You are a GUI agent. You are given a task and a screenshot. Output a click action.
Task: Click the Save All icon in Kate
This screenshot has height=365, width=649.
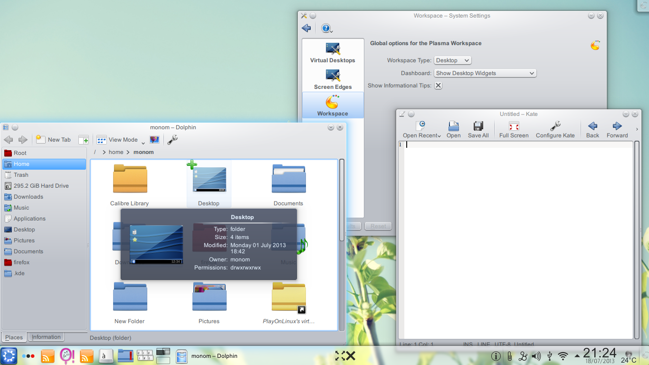coord(478,129)
